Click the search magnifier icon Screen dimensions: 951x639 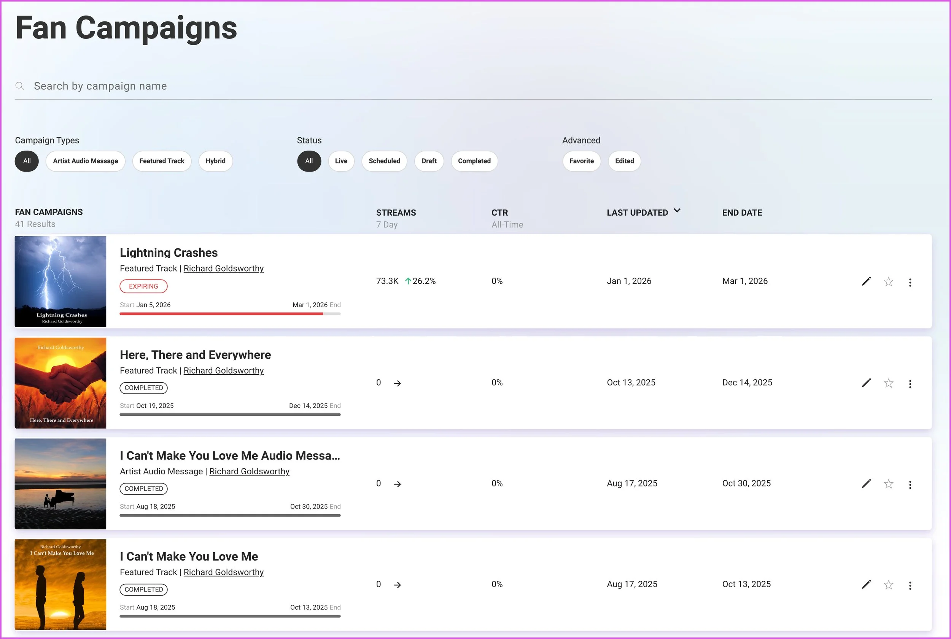pyautogui.click(x=19, y=86)
